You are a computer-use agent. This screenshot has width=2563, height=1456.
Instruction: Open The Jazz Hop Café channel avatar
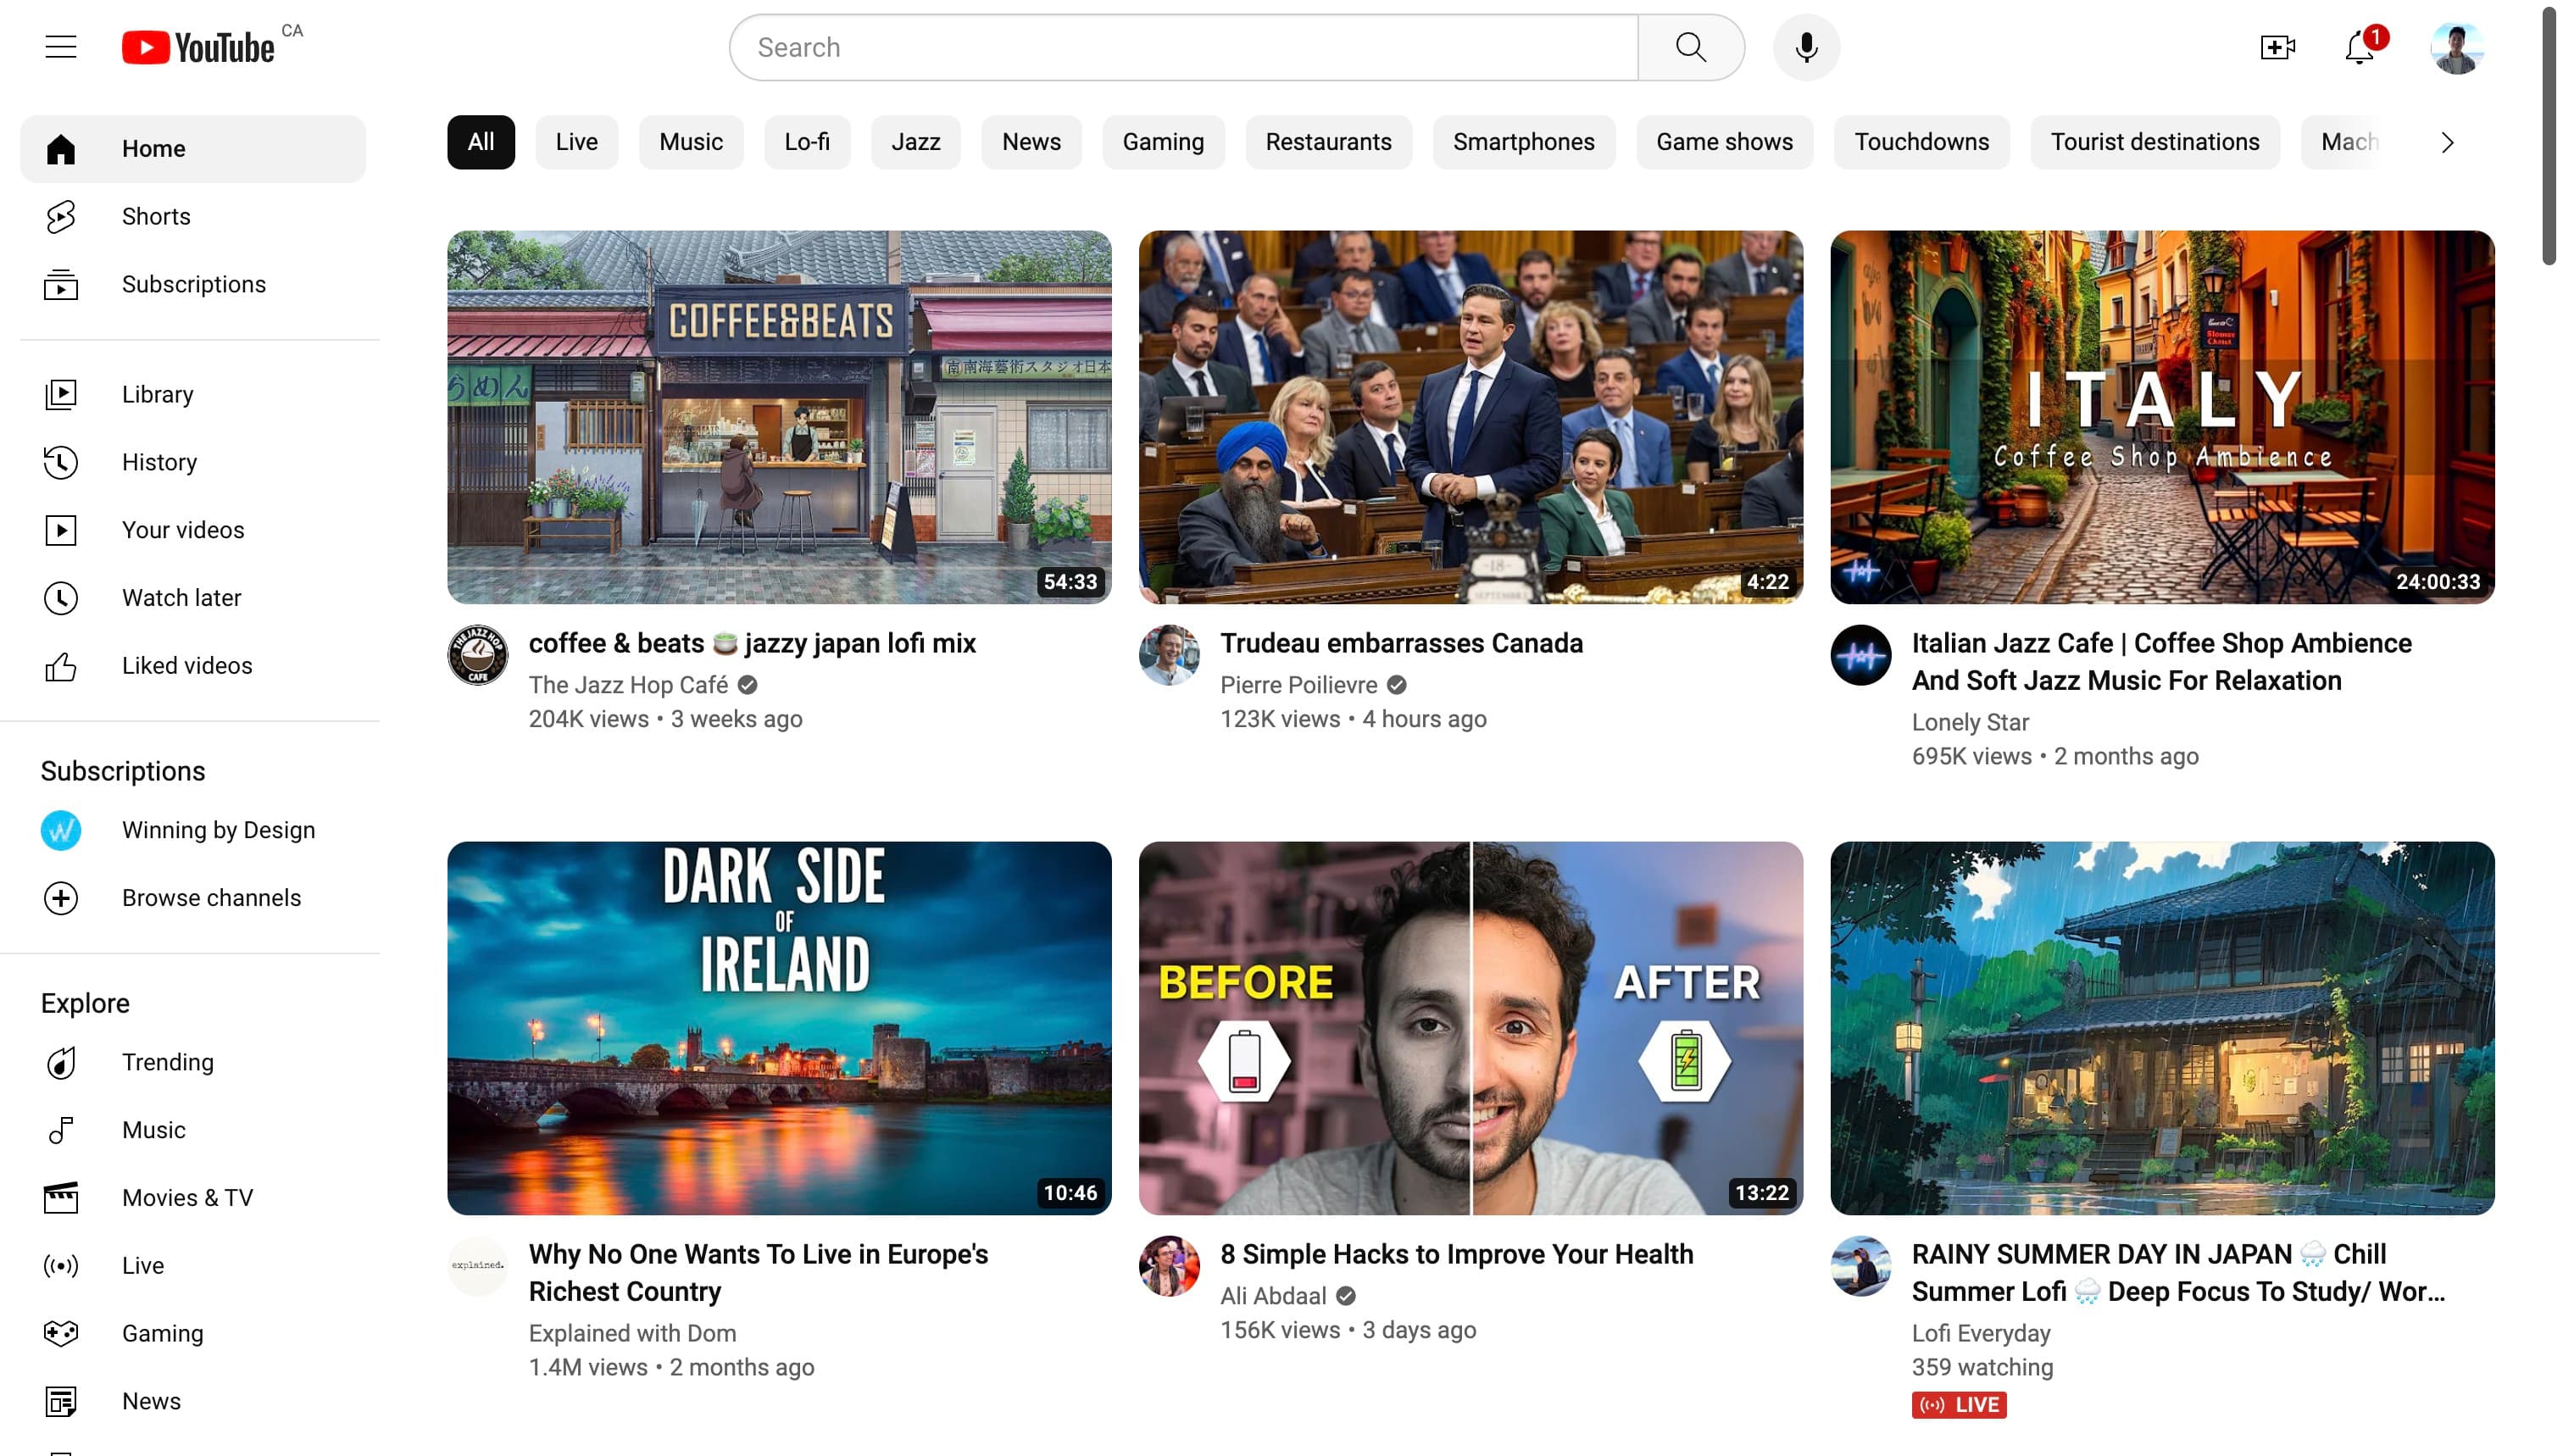click(x=477, y=655)
